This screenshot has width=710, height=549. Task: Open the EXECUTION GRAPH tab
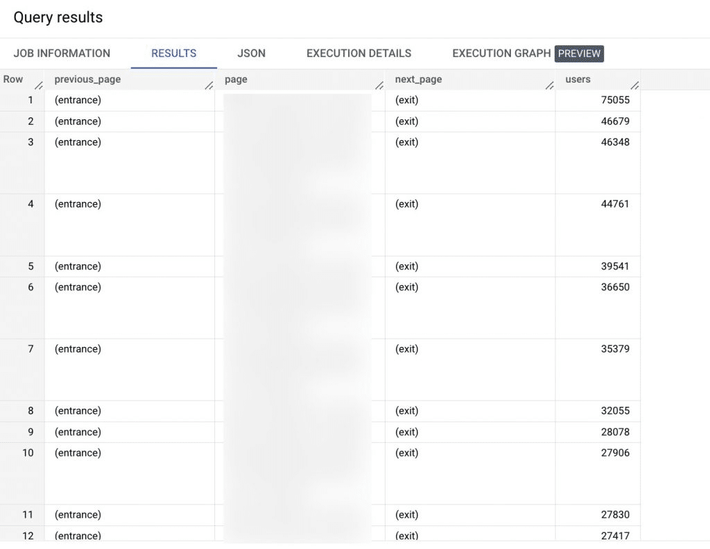coord(501,53)
